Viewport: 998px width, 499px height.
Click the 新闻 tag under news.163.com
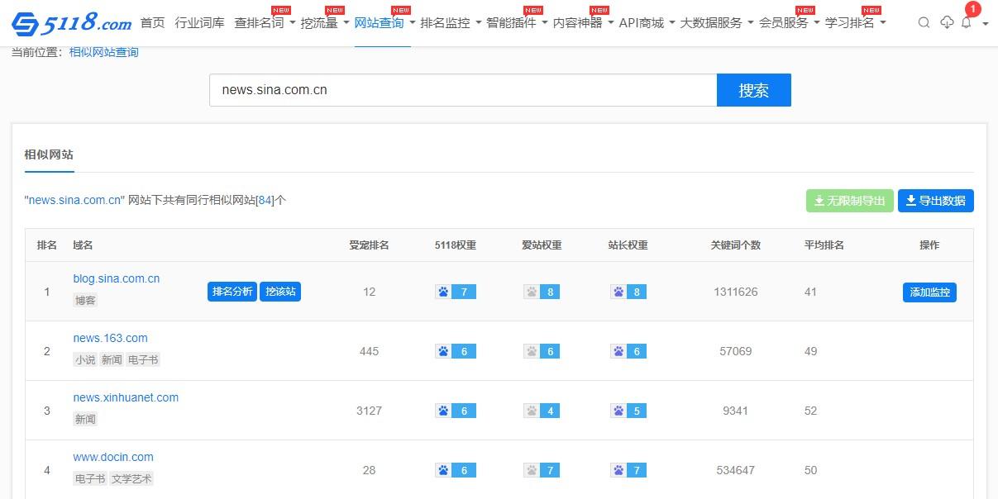click(x=112, y=359)
